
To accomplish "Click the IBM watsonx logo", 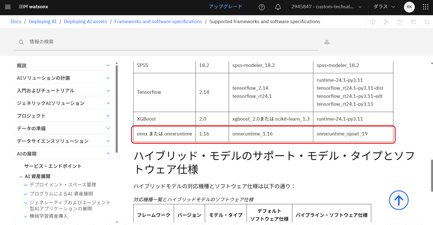I will point(33,7).
